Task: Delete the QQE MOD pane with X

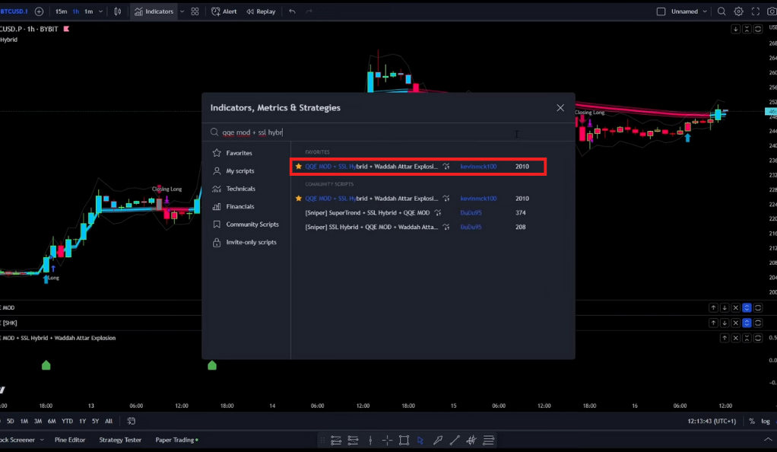Action: click(735, 308)
